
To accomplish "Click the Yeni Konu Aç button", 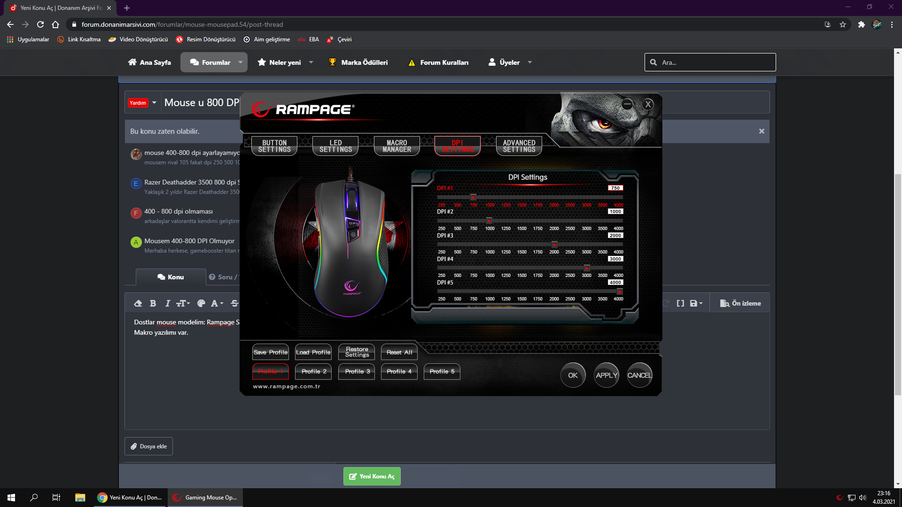I will tap(372, 476).
